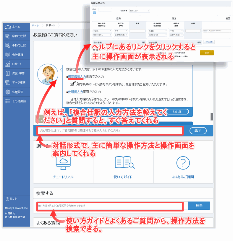Open 借方 税区分 dropdown showing 不明
This screenshot has height=241, width=233.
[x=121, y=31]
